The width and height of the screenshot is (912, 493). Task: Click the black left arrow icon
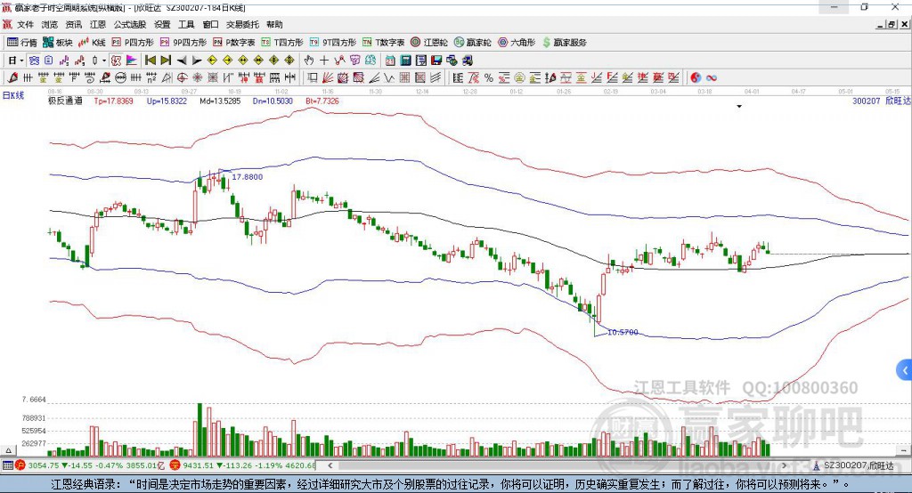[182, 60]
